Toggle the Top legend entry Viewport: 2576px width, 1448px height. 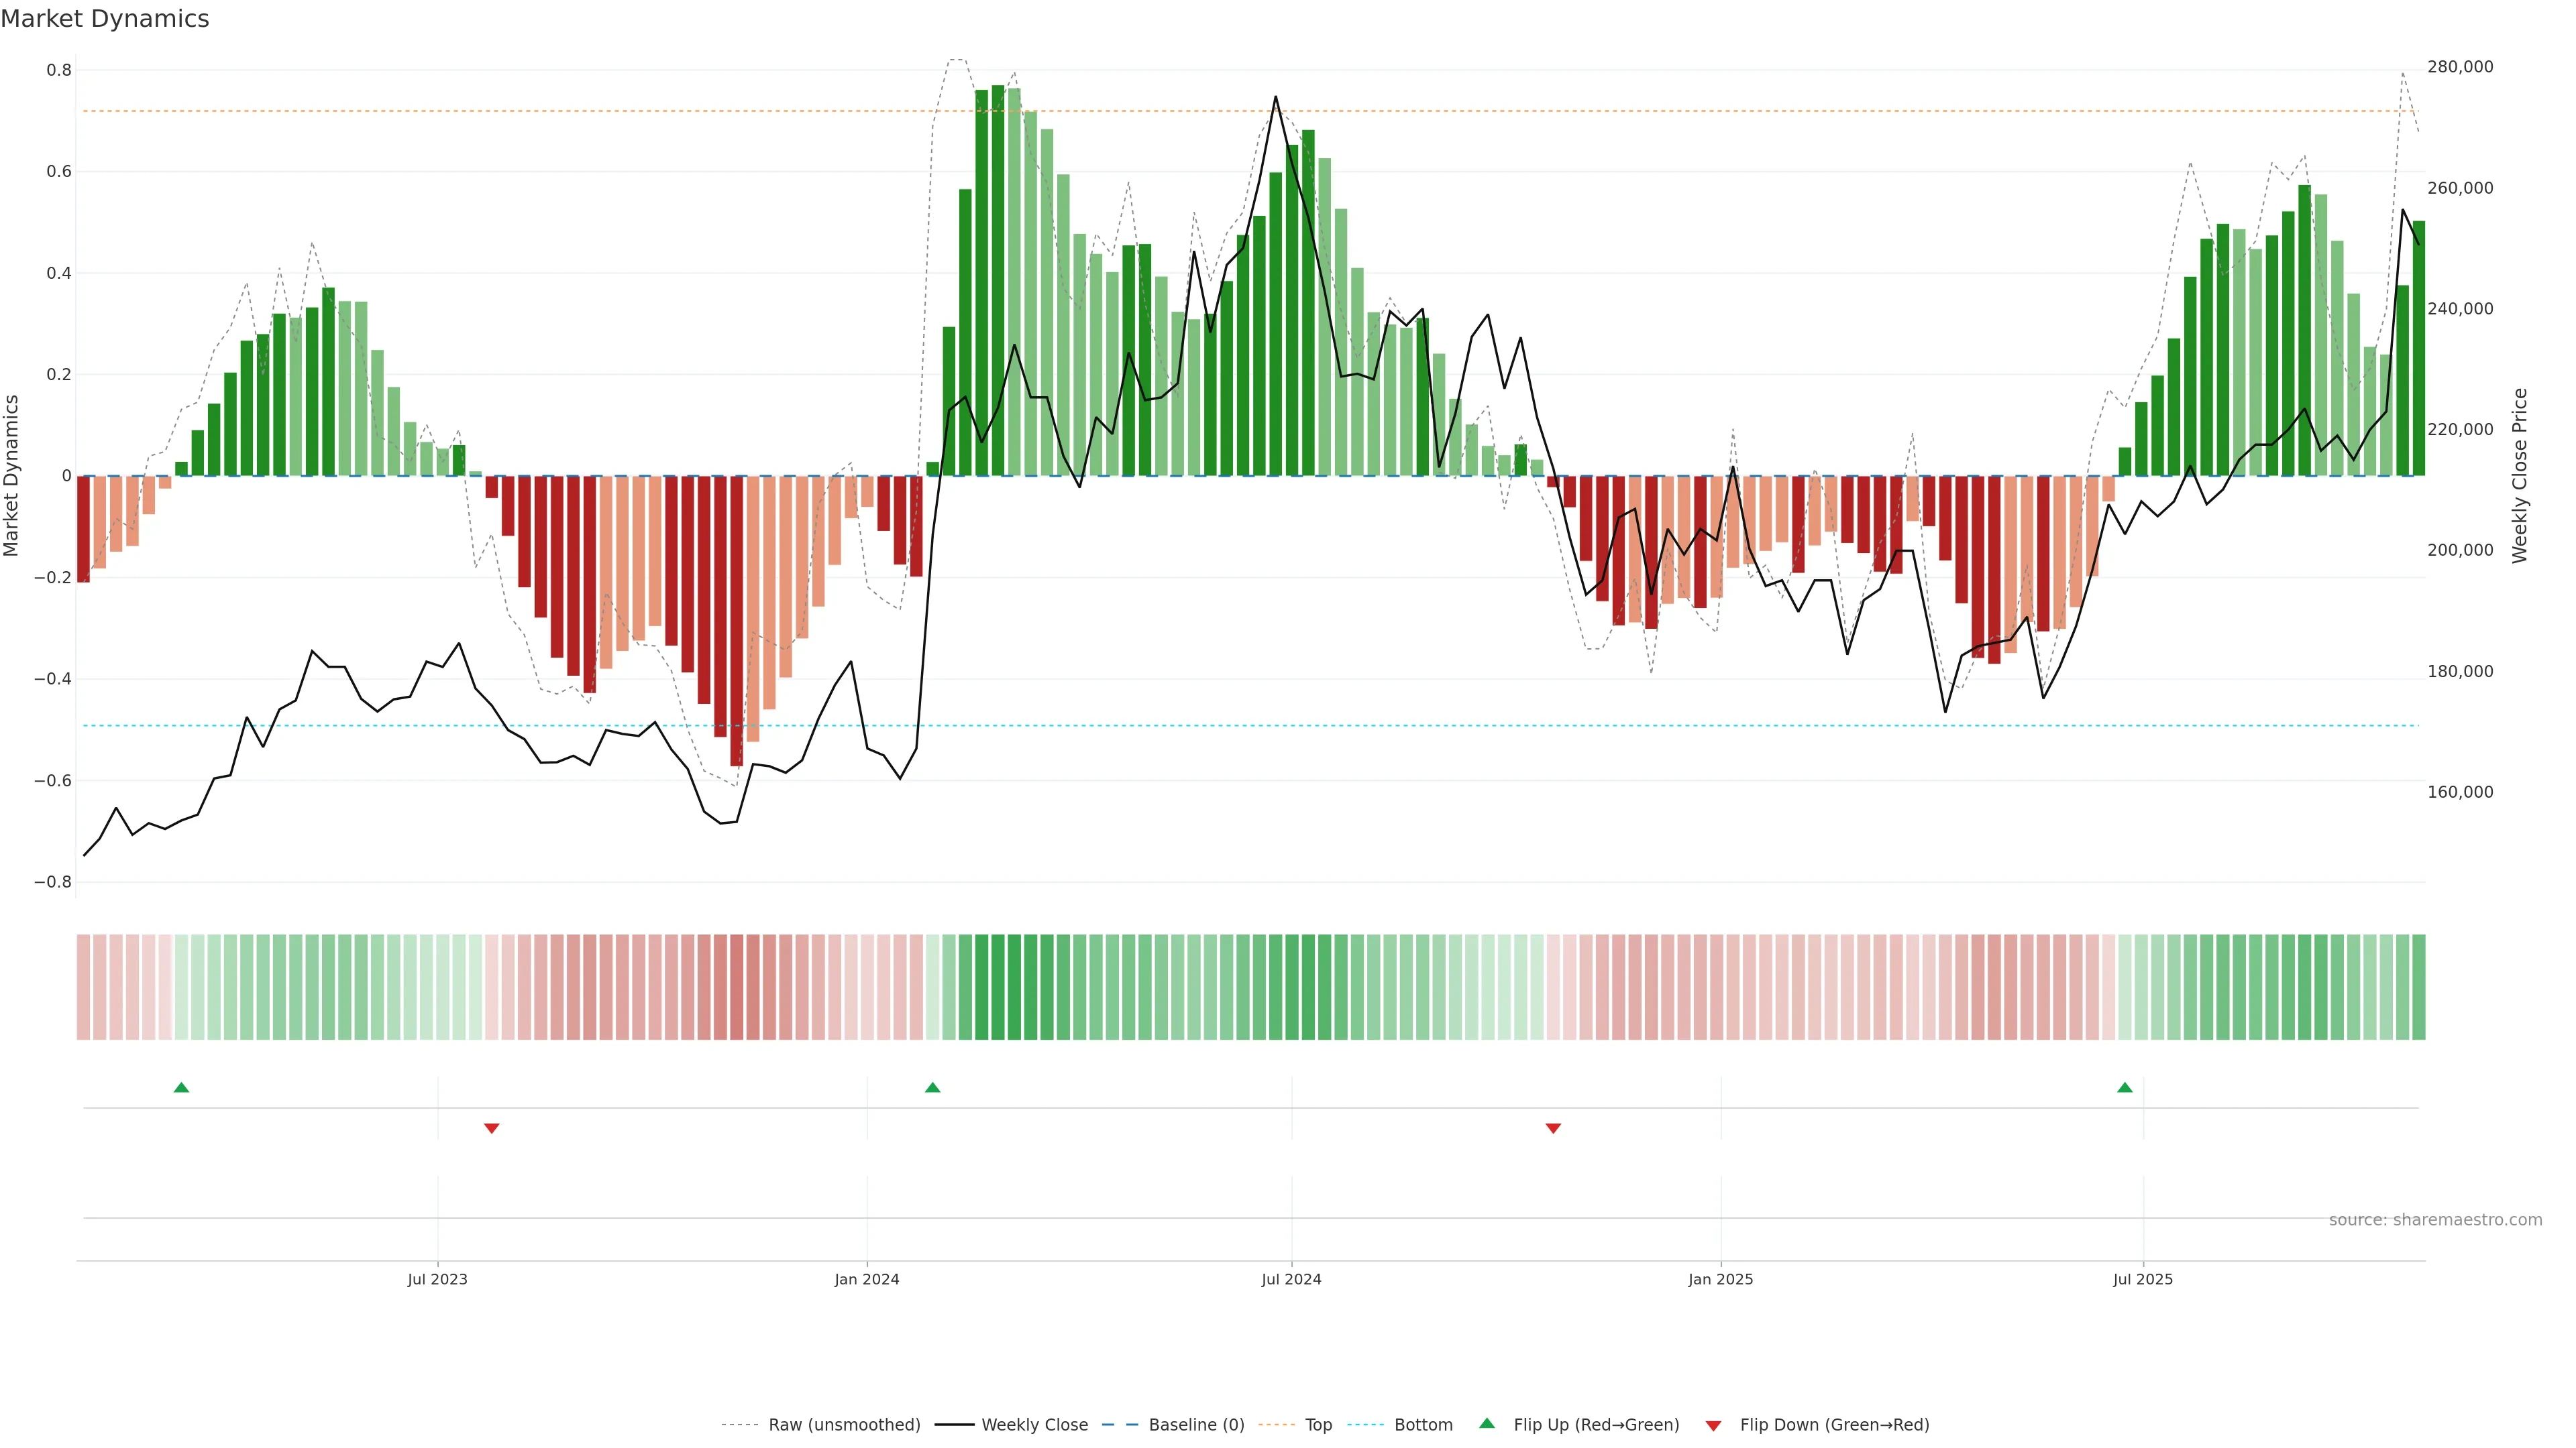1318,1424
